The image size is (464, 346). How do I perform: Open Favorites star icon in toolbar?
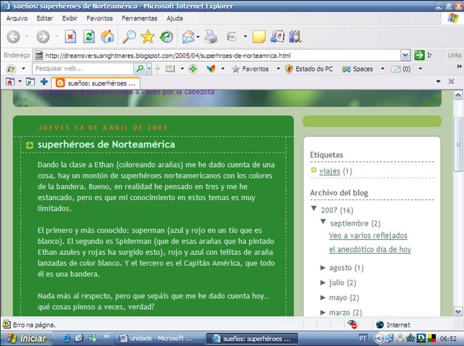(x=148, y=37)
